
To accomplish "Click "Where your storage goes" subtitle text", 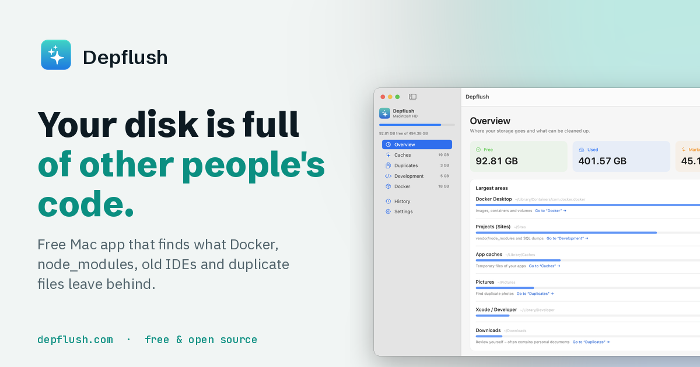I will tap(498, 131).
